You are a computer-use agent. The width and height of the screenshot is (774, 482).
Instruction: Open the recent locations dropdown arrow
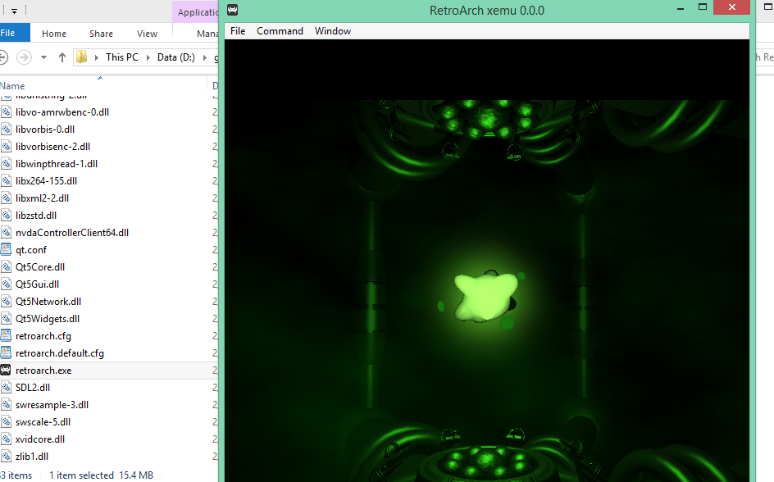coord(44,57)
